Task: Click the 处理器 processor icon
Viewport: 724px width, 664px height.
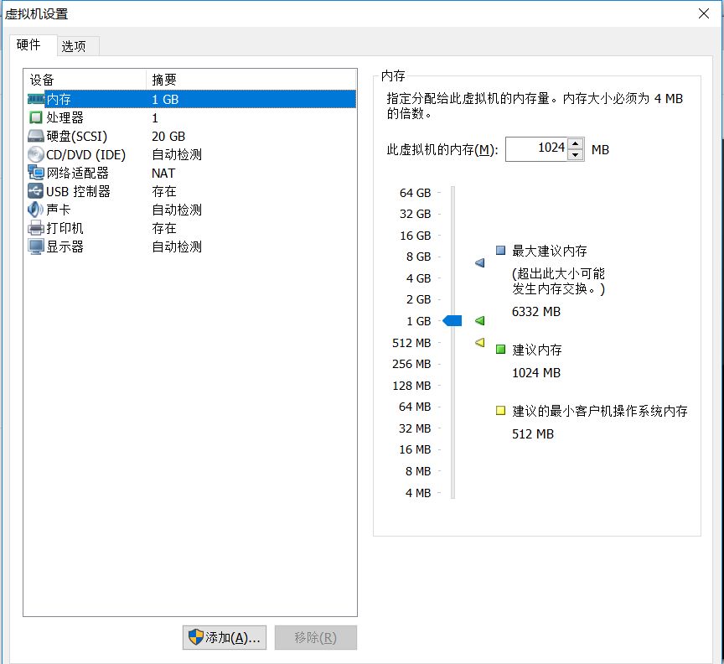Action: [35, 117]
